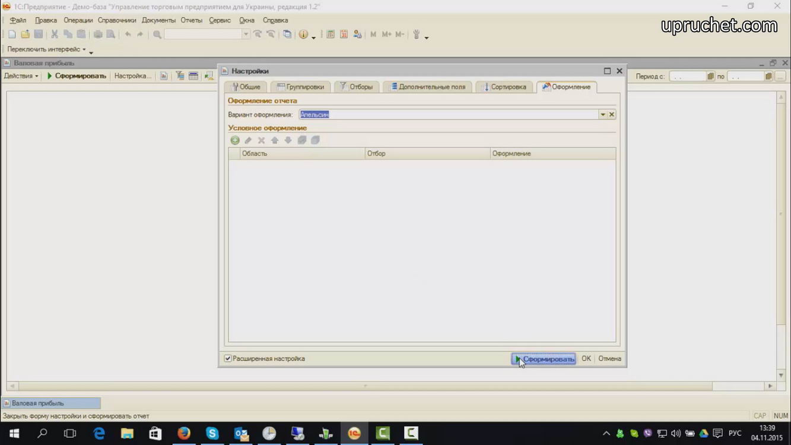Open Firefox from the taskbar

(x=184, y=434)
